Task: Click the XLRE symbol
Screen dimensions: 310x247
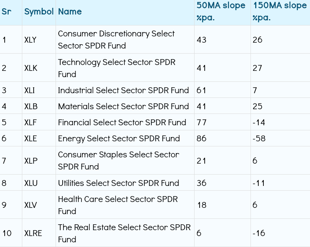Action: [x=33, y=233]
